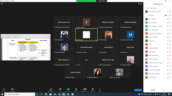The image size is (172, 96).
Task: Click muted mic icon for ivan row
Action: coord(168,45)
